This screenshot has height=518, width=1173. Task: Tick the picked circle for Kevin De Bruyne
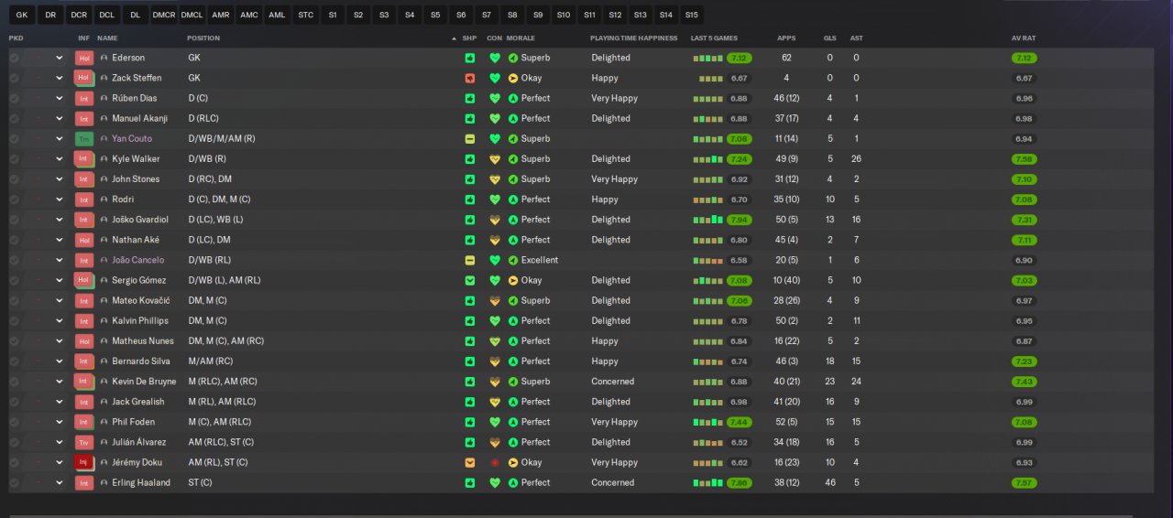point(14,382)
